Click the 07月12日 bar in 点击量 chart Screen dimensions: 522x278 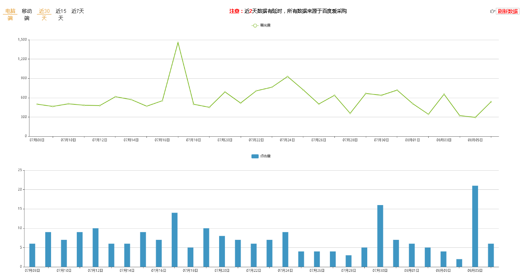[x=95, y=247]
